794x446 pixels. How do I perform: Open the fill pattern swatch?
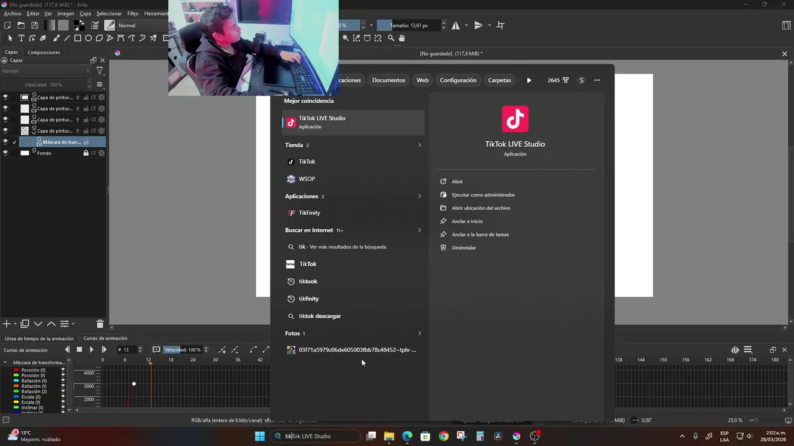63,25
